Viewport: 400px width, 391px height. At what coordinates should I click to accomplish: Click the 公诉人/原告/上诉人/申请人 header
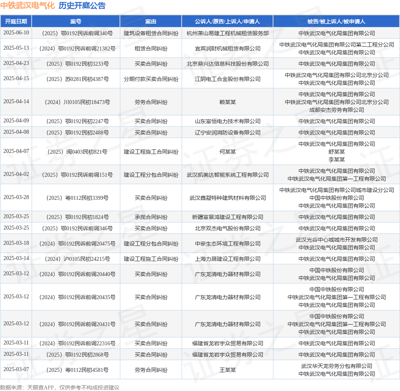pos(227,22)
